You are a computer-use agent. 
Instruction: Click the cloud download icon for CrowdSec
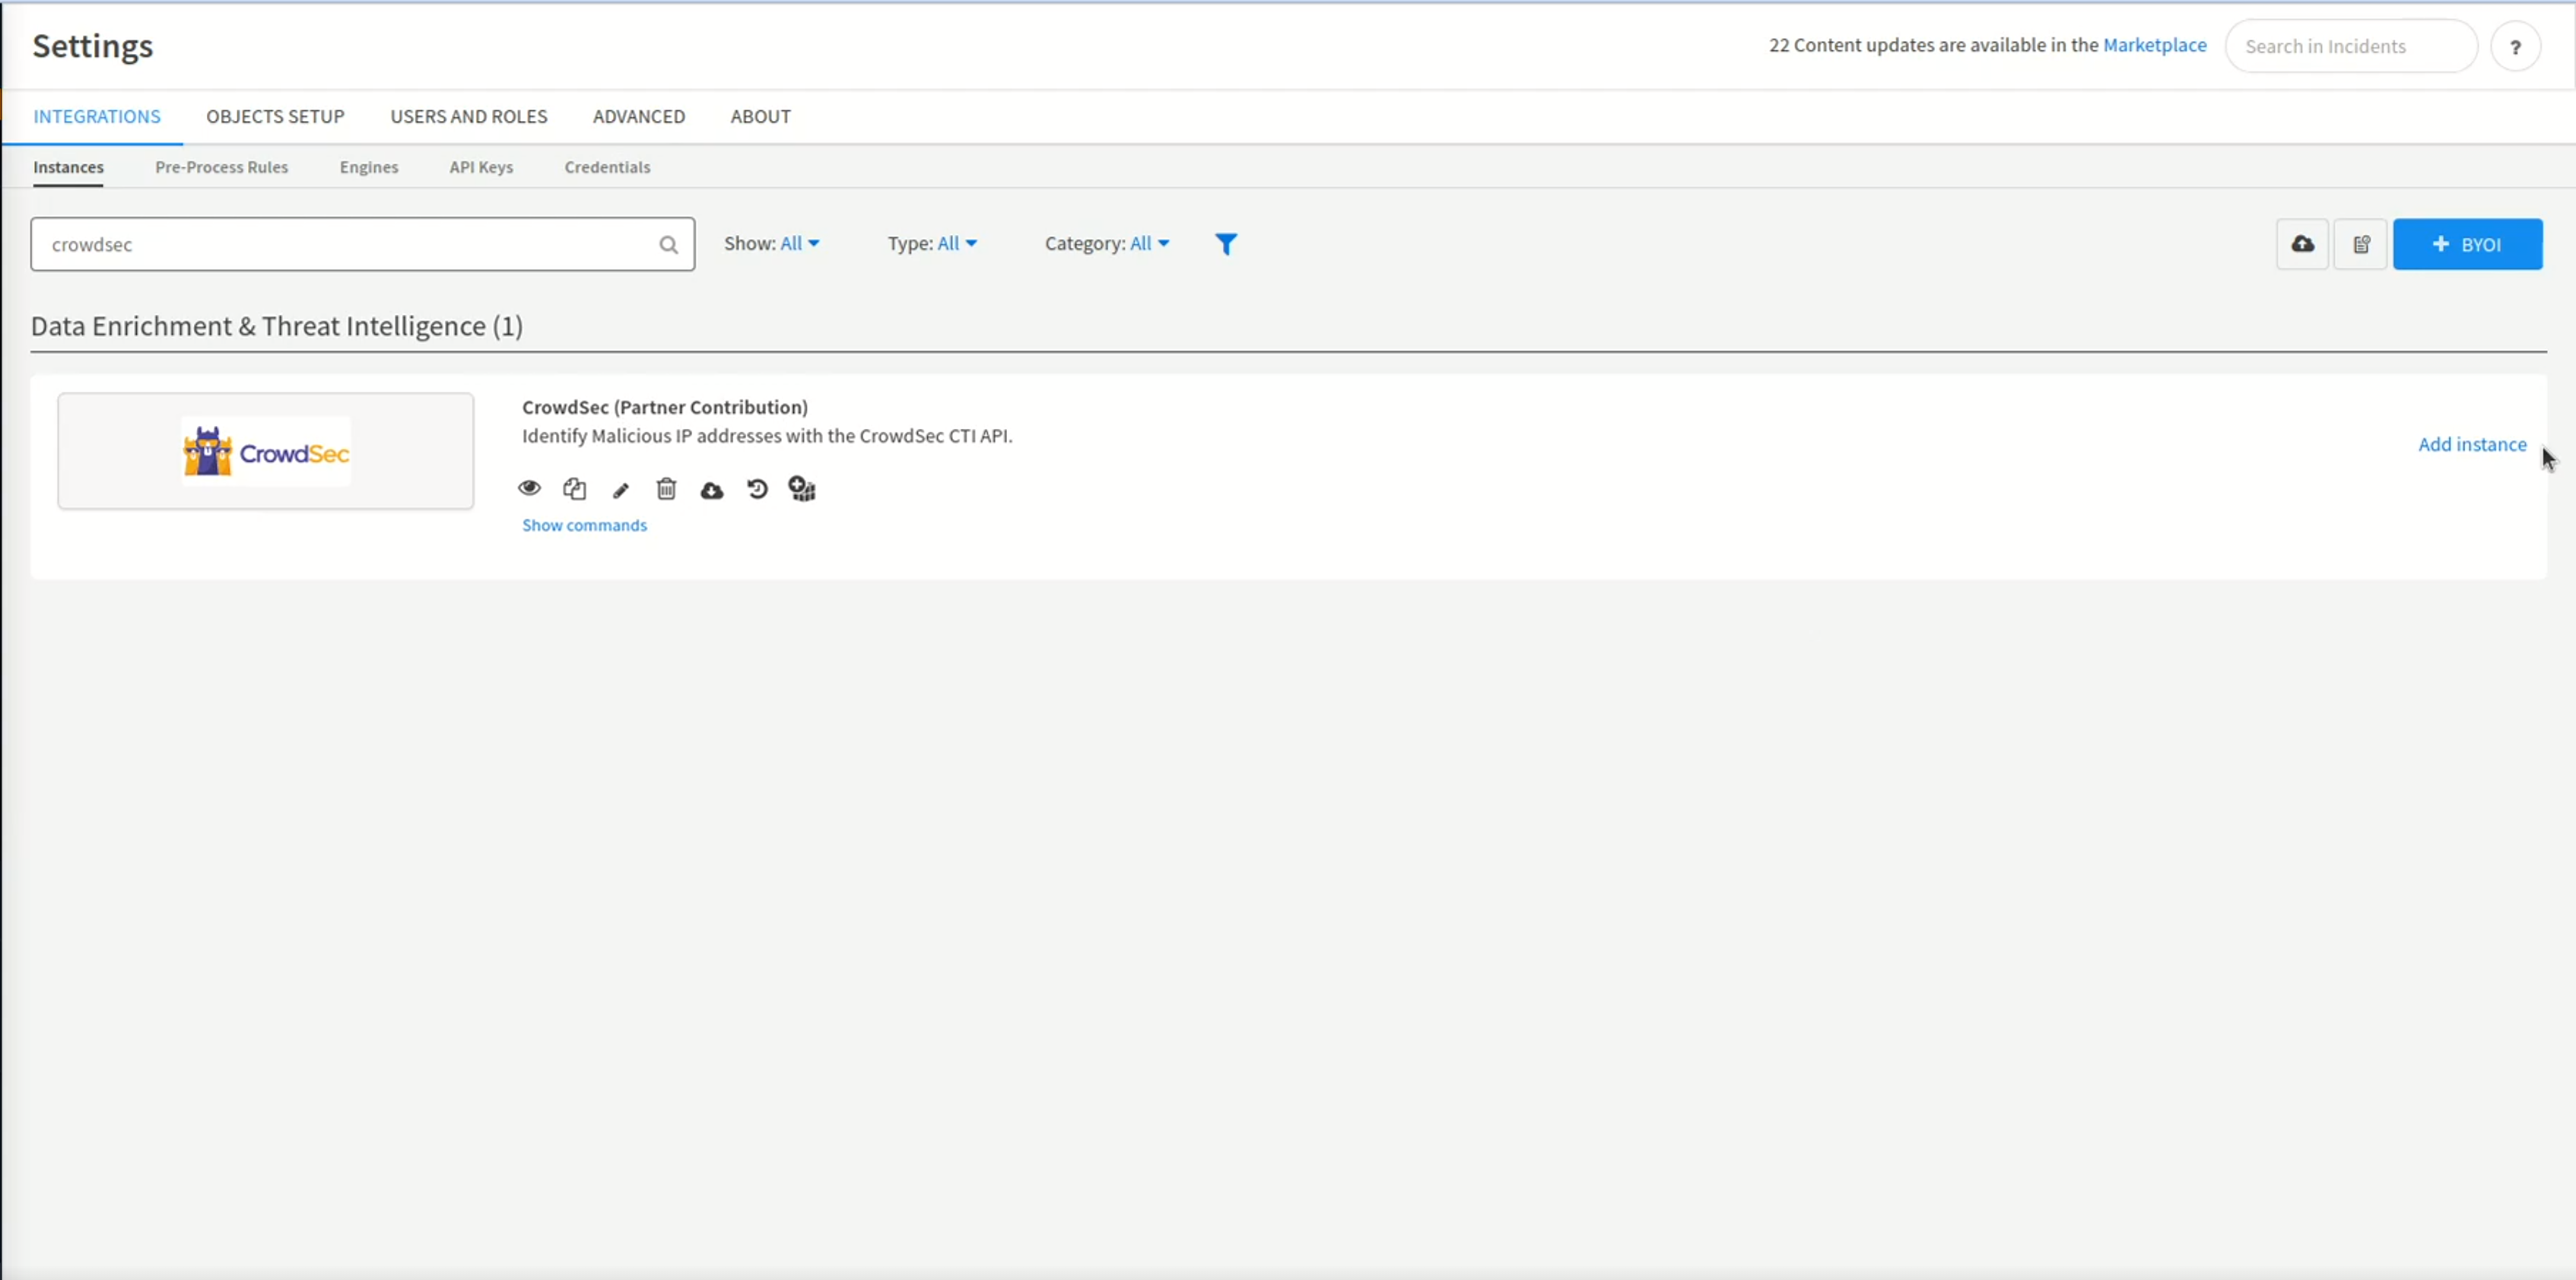click(x=711, y=490)
